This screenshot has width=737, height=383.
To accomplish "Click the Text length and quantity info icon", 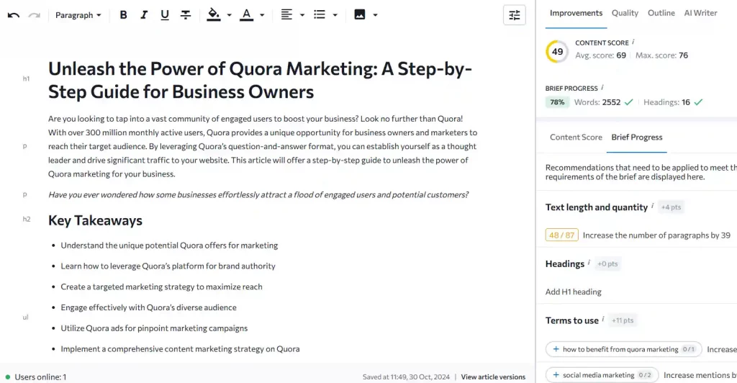I will [x=652, y=206].
